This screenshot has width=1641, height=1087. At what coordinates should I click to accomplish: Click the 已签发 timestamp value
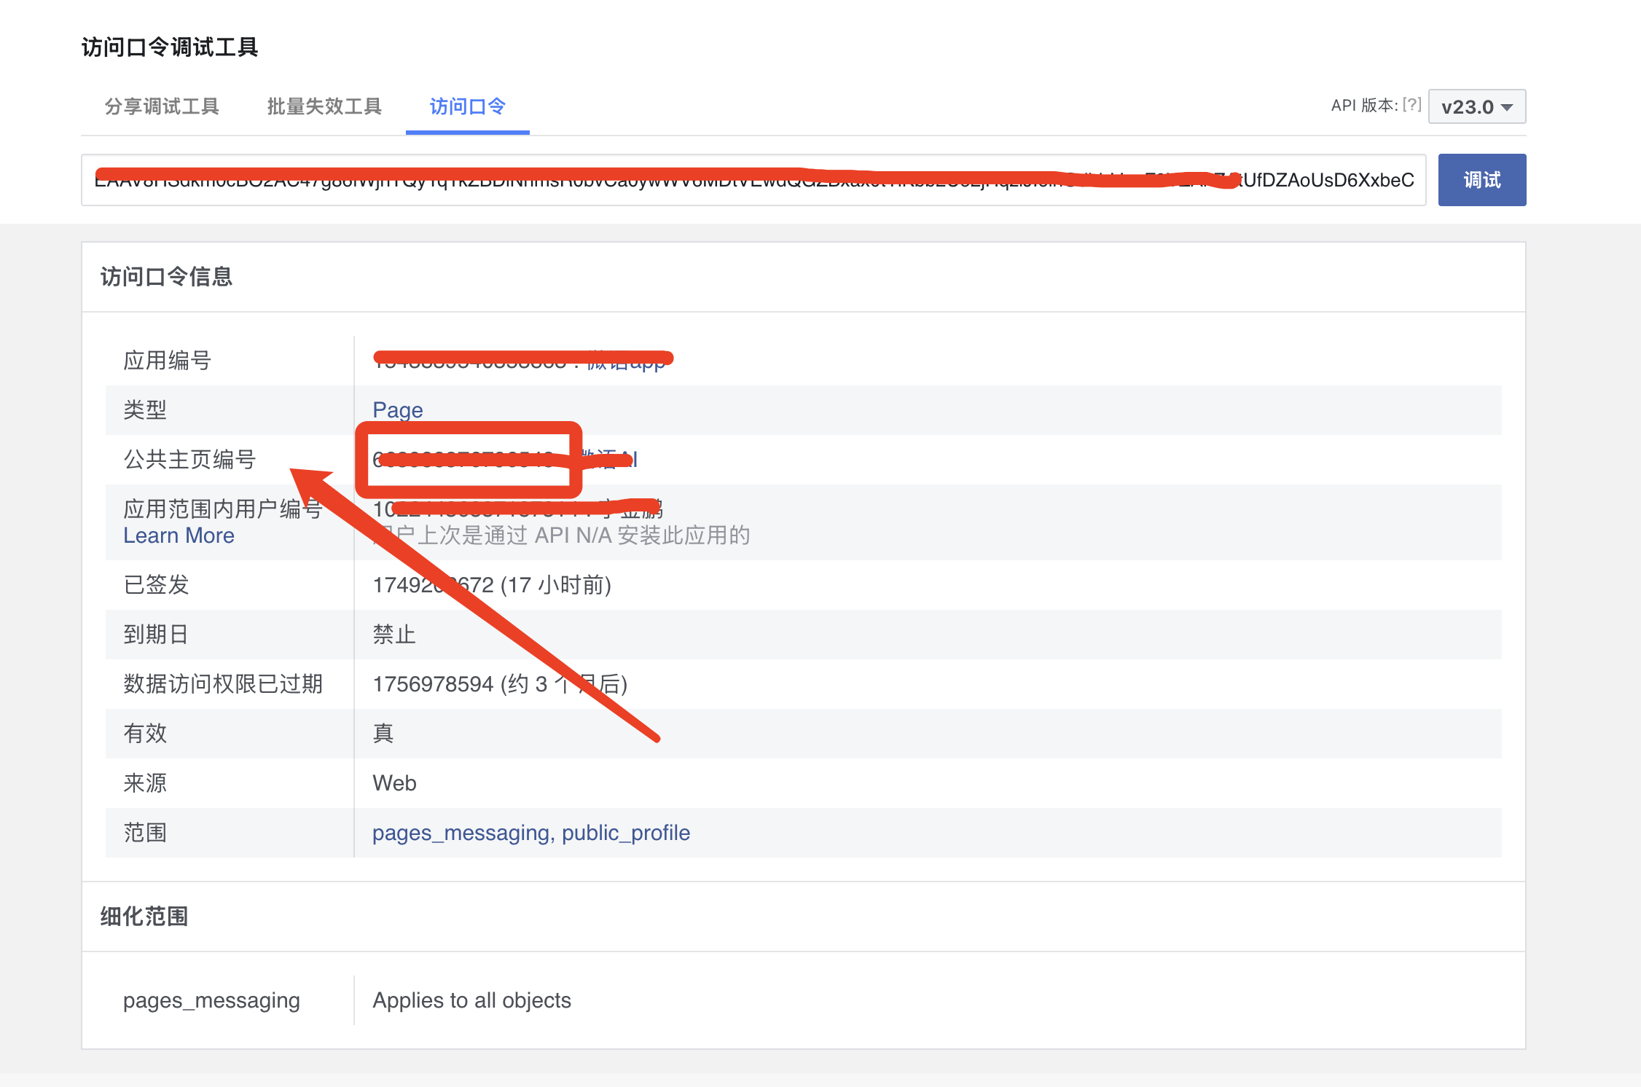click(491, 585)
